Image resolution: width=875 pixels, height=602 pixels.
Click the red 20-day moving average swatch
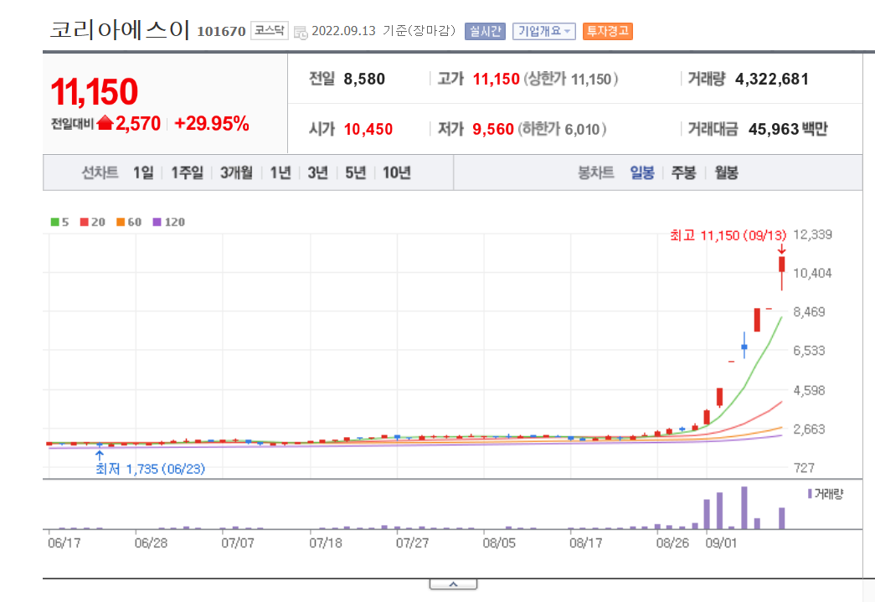(x=84, y=222)
